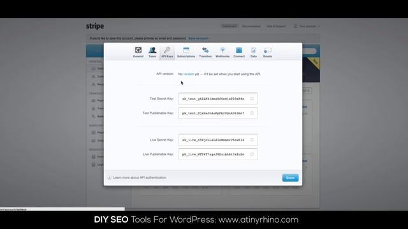This screenshot has width=408, height=229.
Task: Click inside the Test Secret Key field
Action: [x=218, y=99]
